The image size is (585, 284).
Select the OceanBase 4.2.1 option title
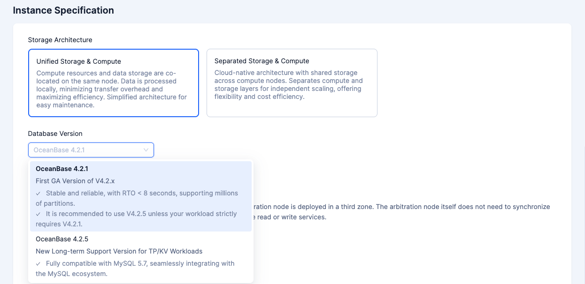click(x=62, y=169)
